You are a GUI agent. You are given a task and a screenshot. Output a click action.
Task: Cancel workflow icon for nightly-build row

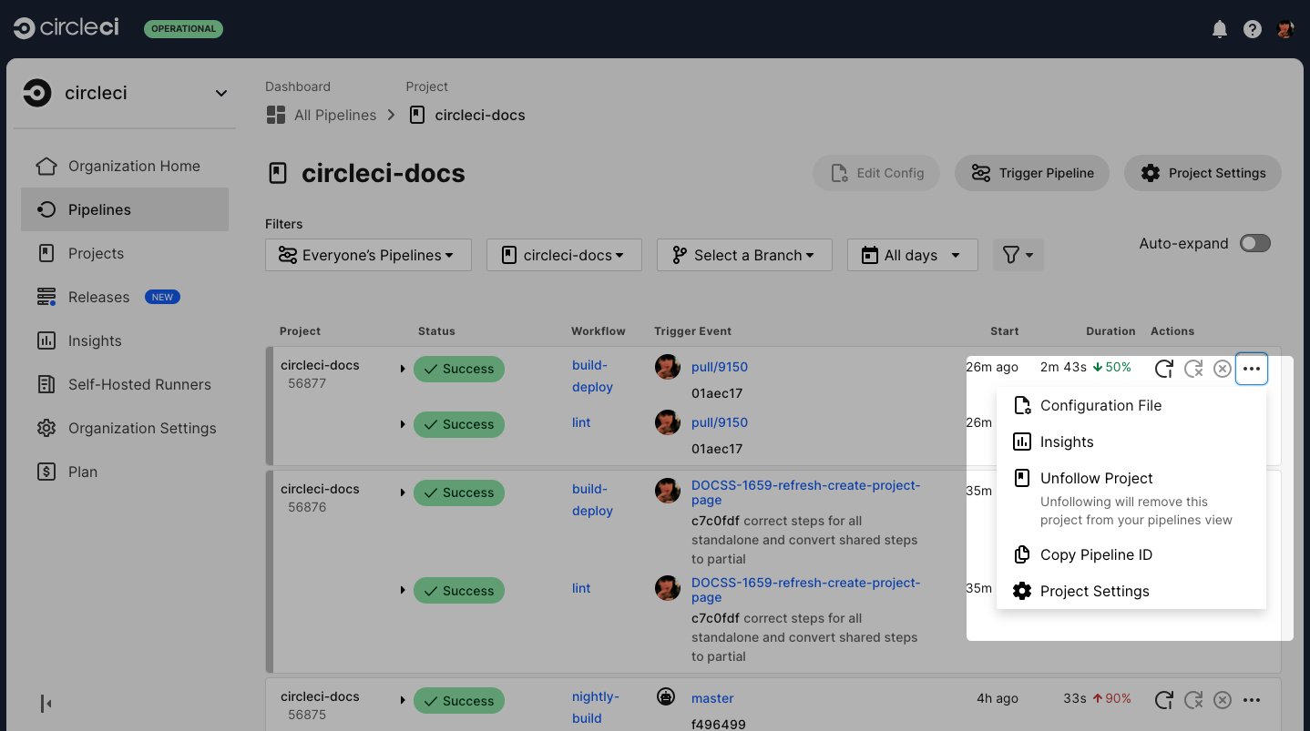[x=1223, y=700]
